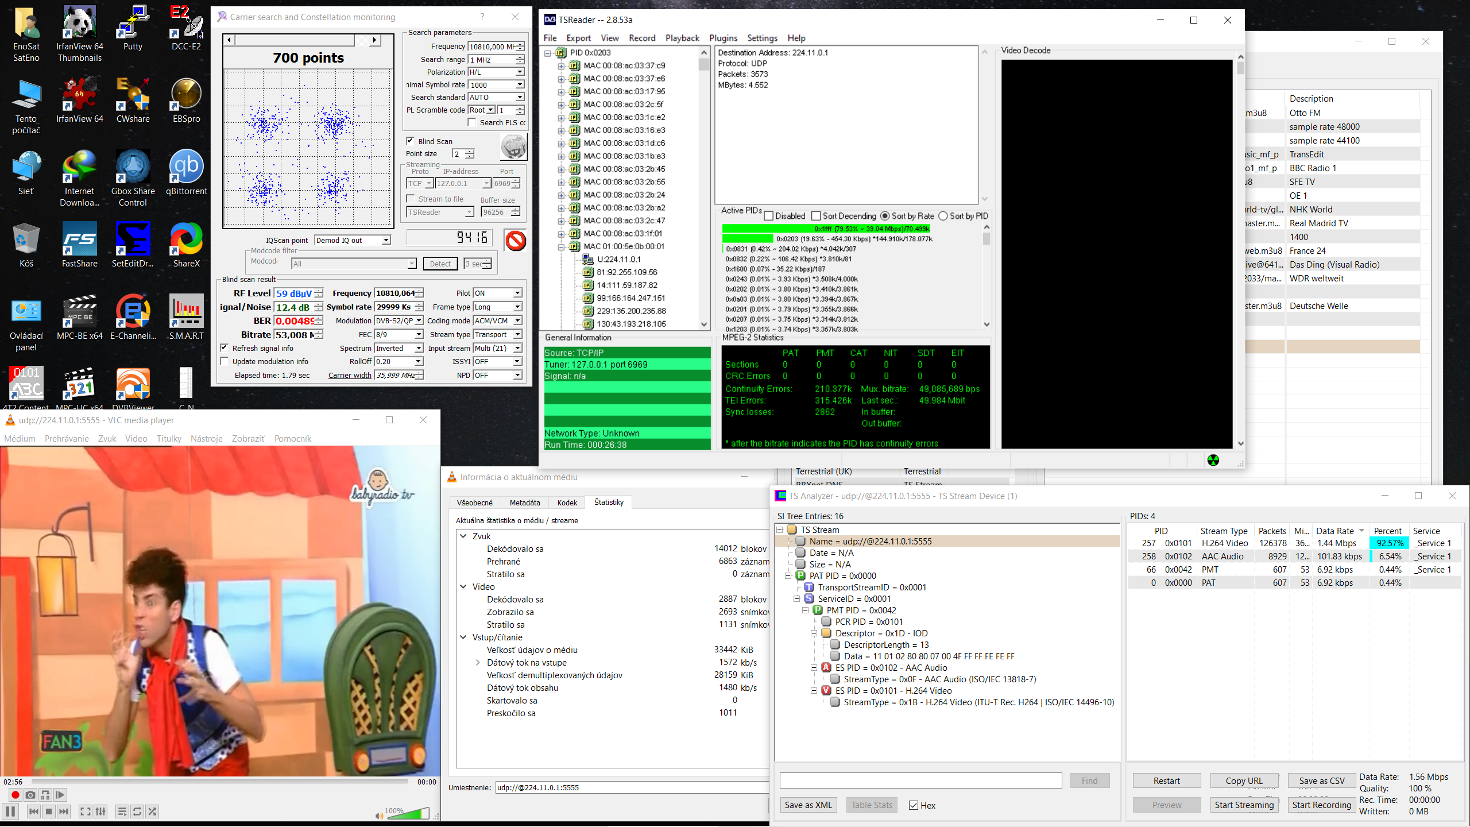The image size is (1470, 827).
Task: Toggle the Blind Scan checkbox in carrier search
Action: 411,140
